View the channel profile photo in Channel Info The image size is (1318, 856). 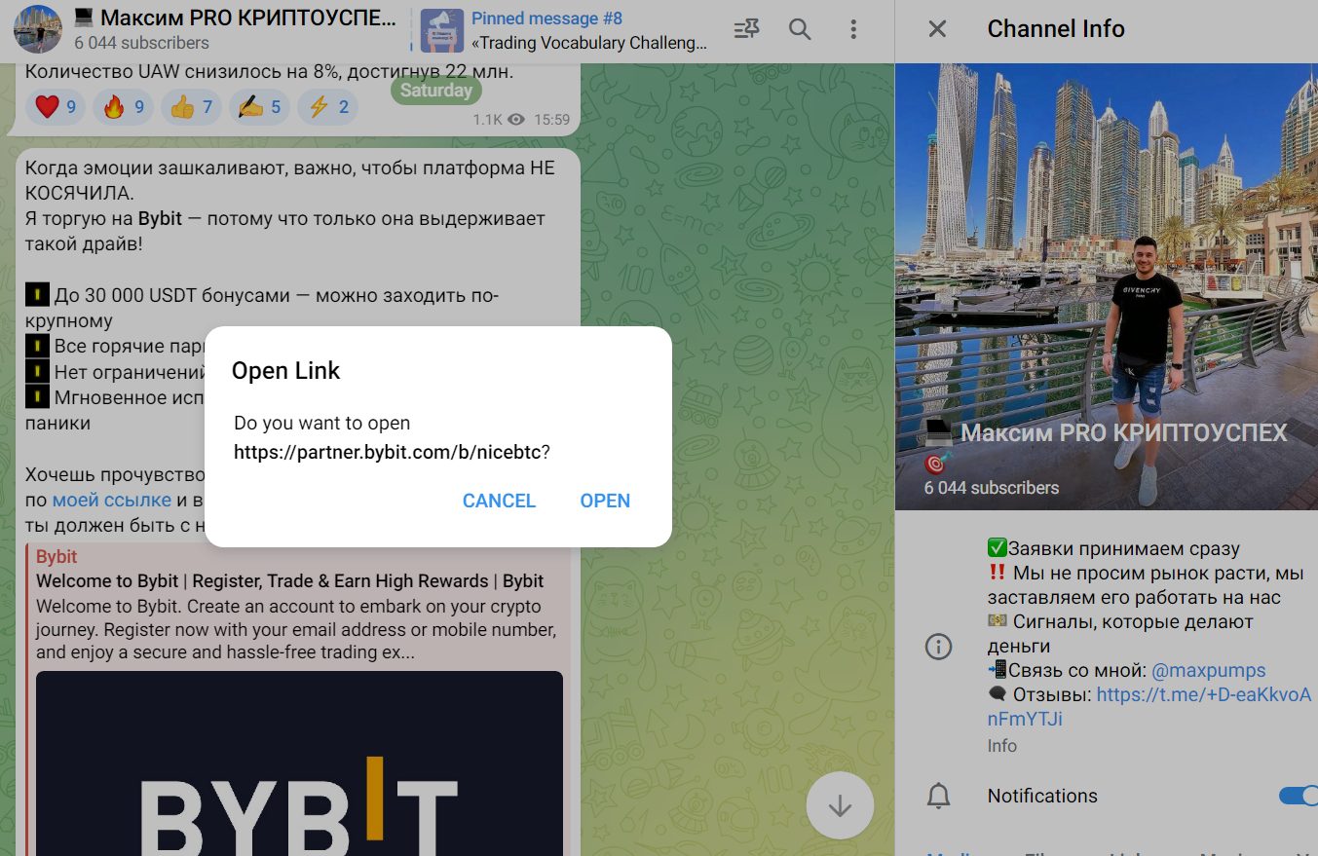1107,286
